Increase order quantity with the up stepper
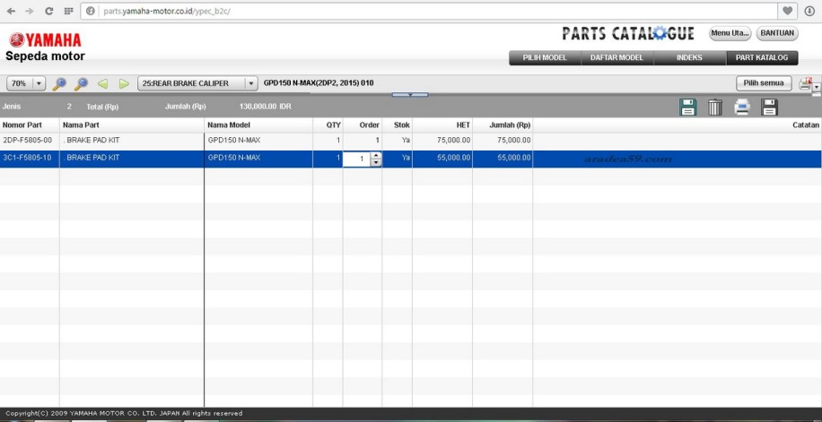This screenshot has height=422, width=822. tap(376, 155)
